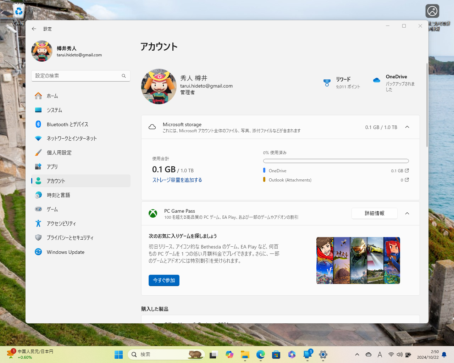Focus the 設定の検索 search field
454x363 pixels.
tap(81, 76)
